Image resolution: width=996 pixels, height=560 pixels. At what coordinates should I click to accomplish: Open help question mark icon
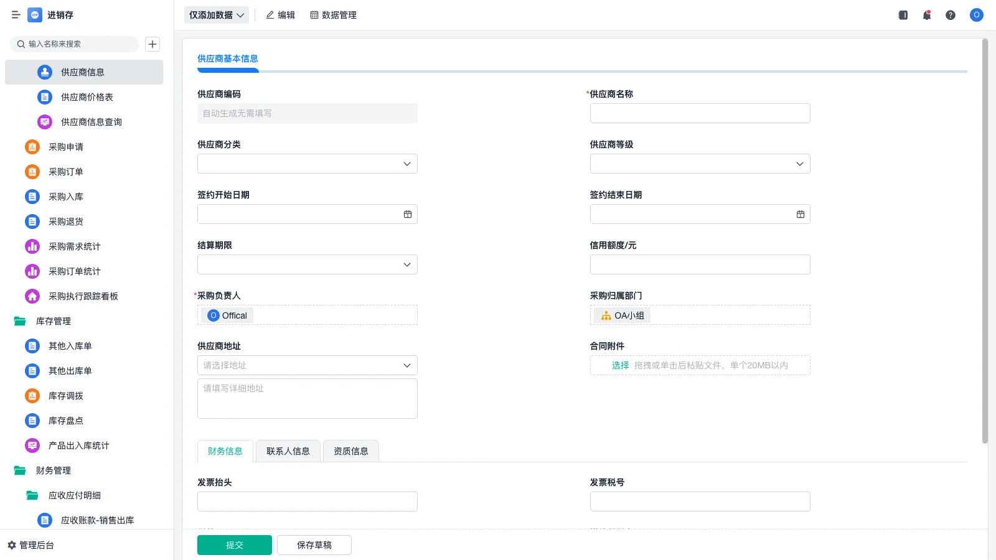coord(951,15)
